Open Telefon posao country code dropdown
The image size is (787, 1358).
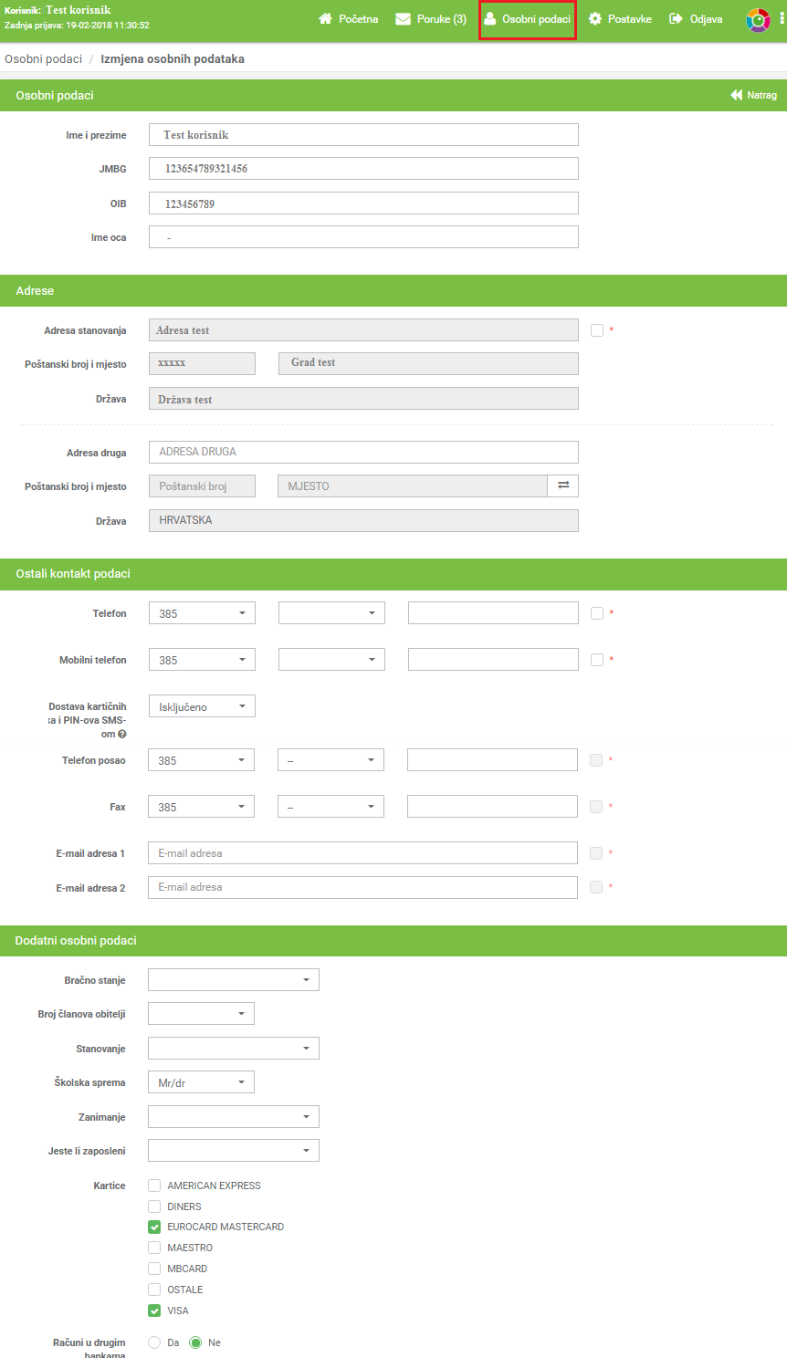pos(201,760)
